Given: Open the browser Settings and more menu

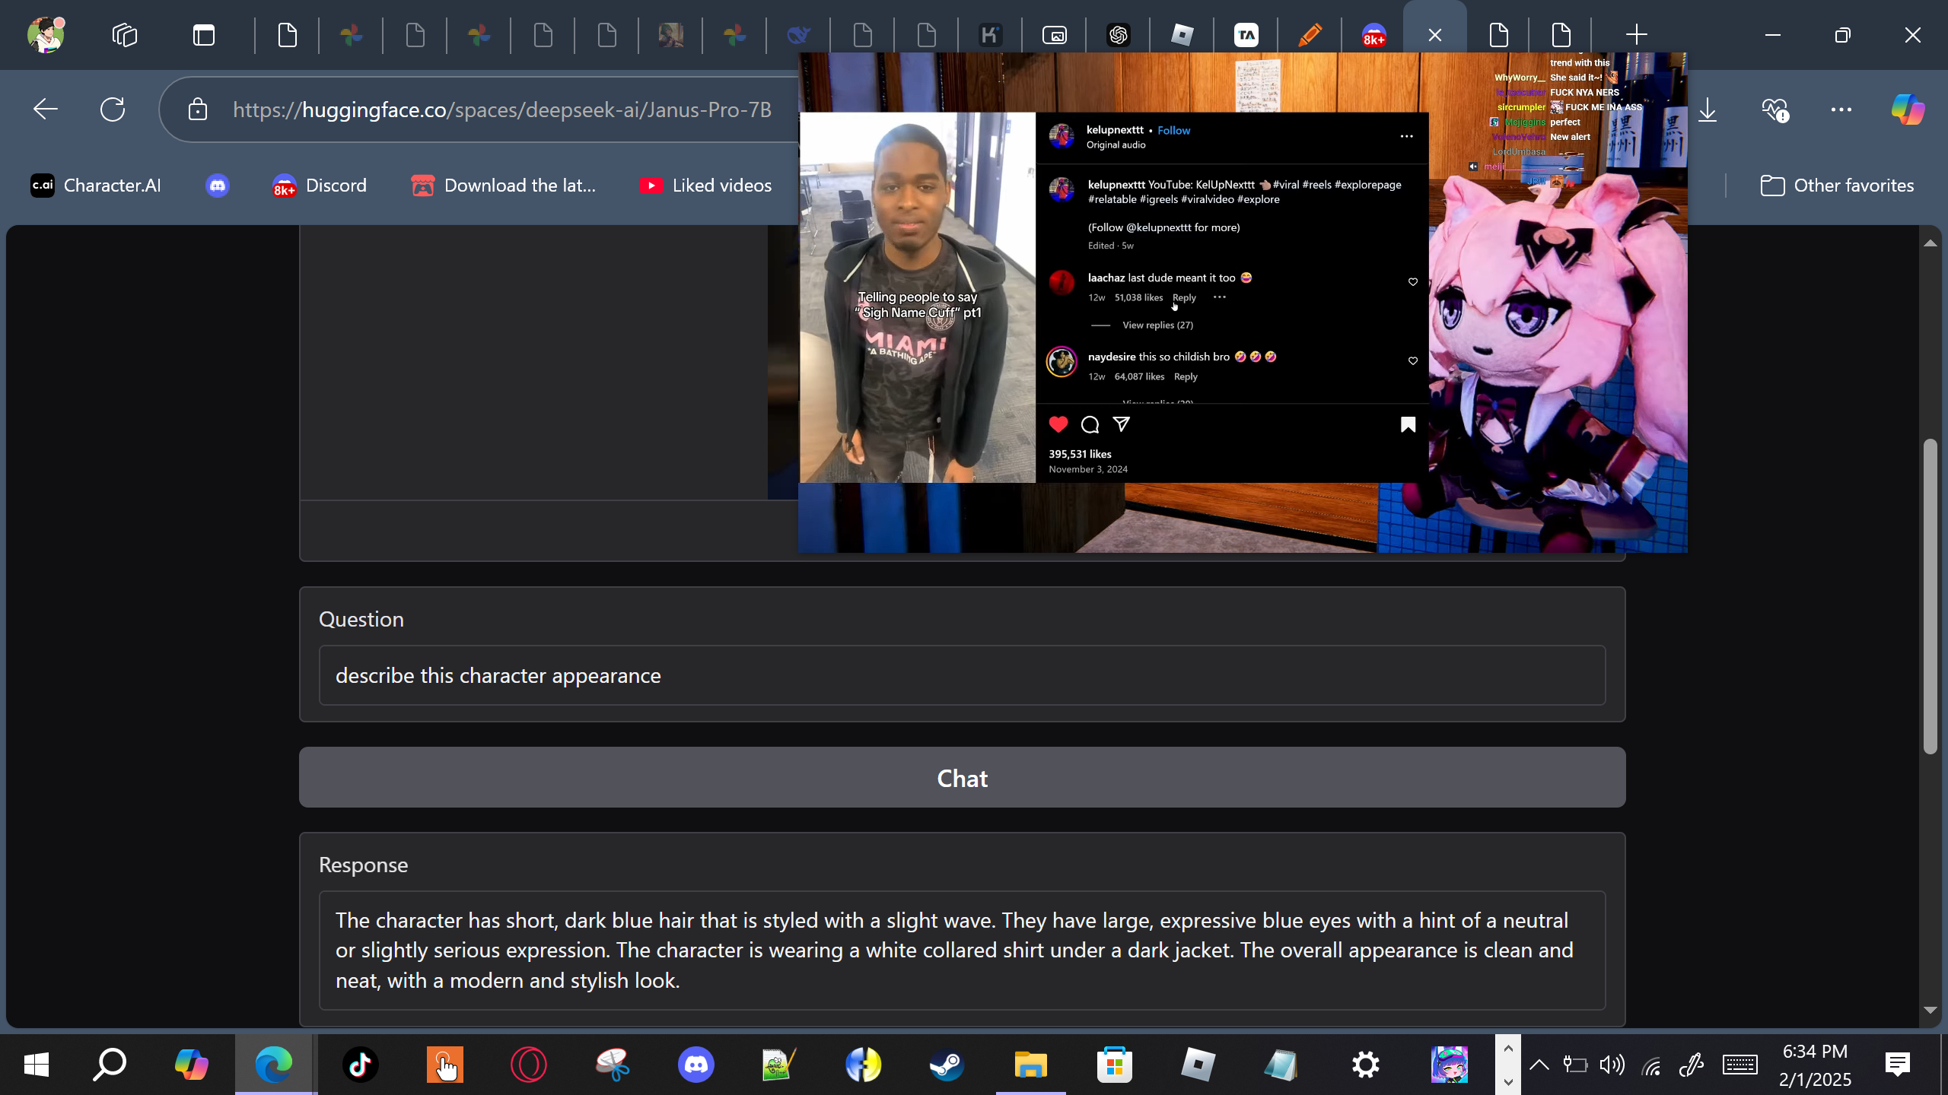Looking at the screenshot, I should tap(1841, 109).
